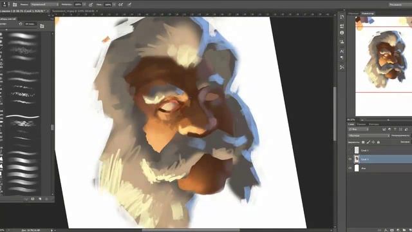Filter layers by smart object icon

click(406, 129)
